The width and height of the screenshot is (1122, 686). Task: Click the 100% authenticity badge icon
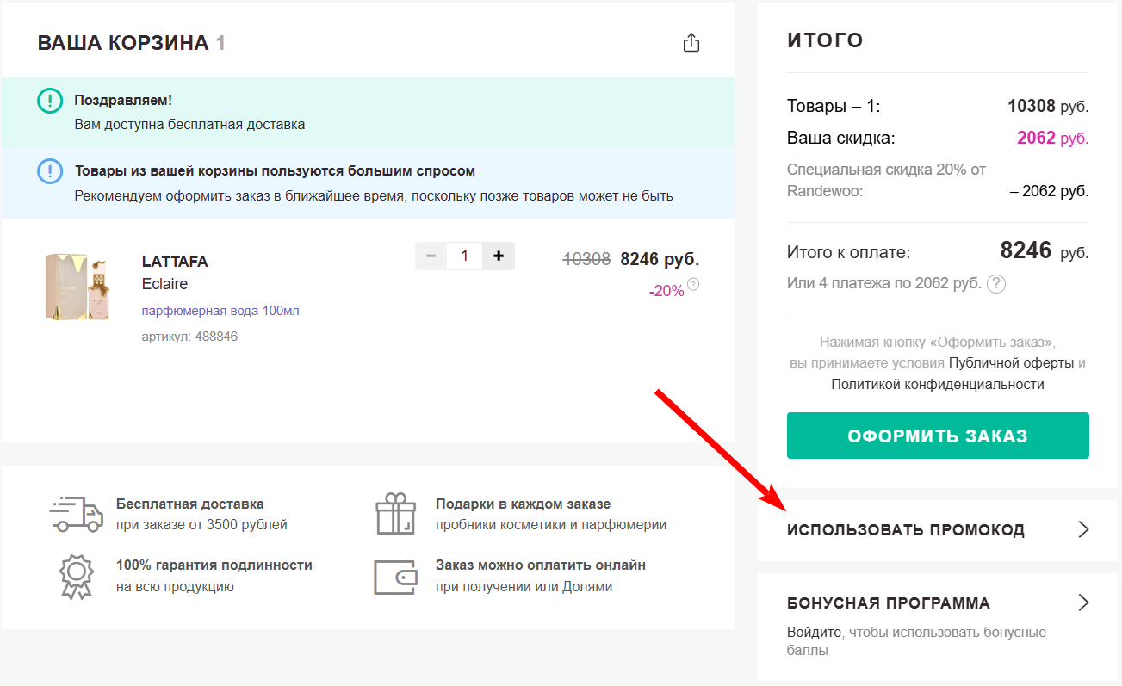[x=76, y=574]
